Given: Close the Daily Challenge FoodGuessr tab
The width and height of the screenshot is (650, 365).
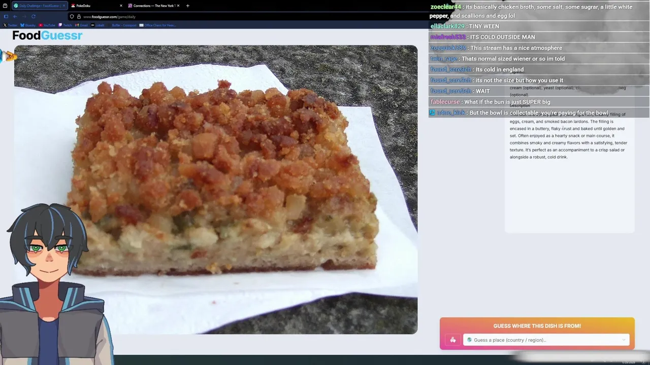Looking at the screenshot, I should (63, 6).
